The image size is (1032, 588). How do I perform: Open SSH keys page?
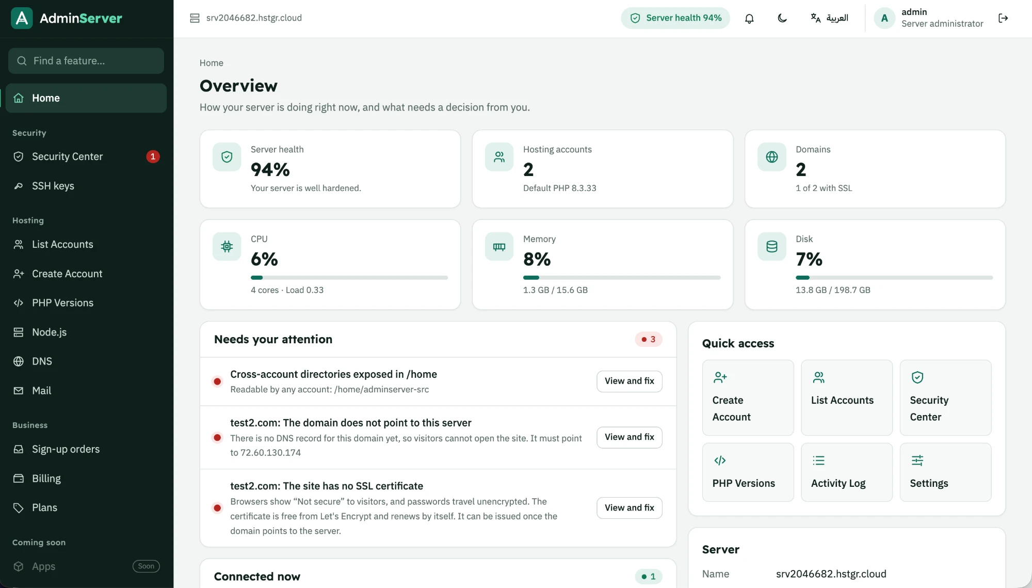coord(86,186)
